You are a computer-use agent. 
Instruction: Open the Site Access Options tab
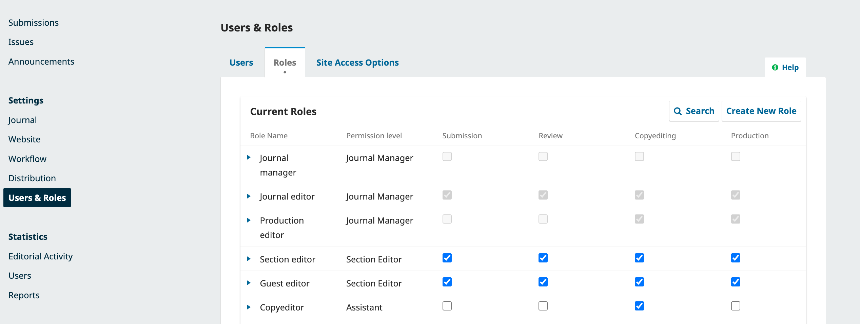(357, 63)
